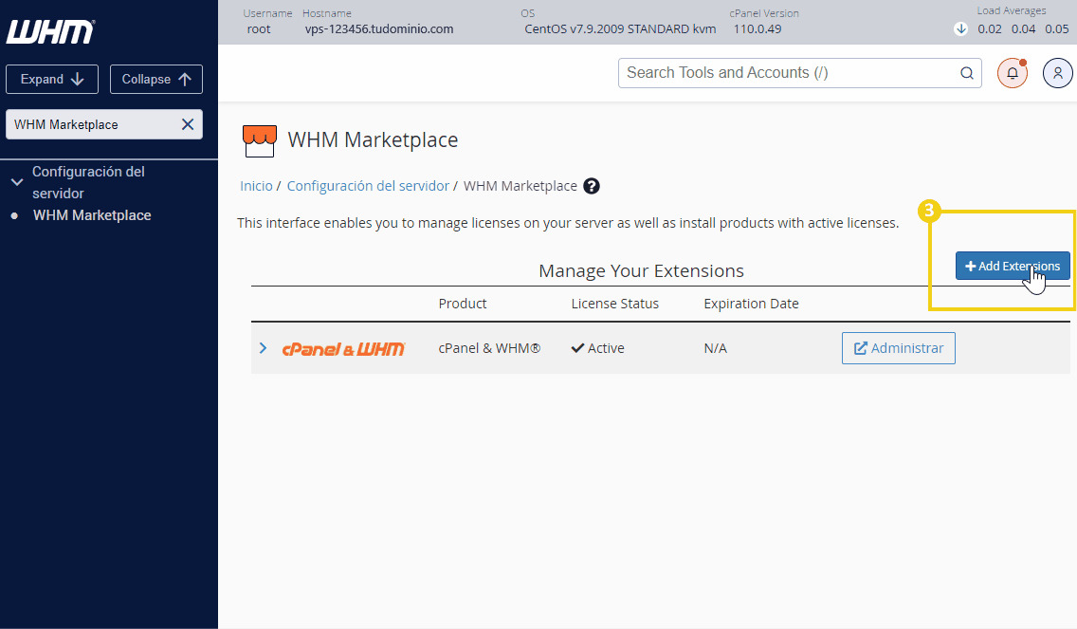Click the Add Extensions button

tap(1013, 266)
